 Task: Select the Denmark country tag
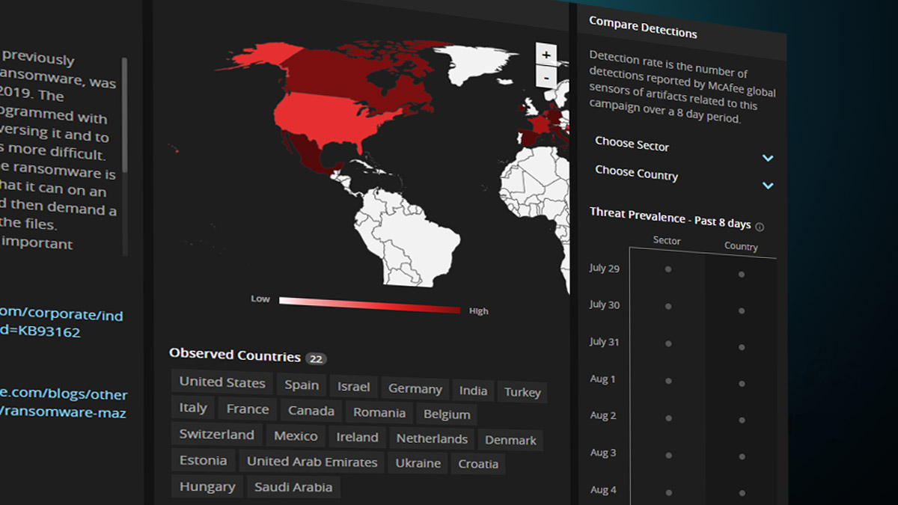coord(510,440)
